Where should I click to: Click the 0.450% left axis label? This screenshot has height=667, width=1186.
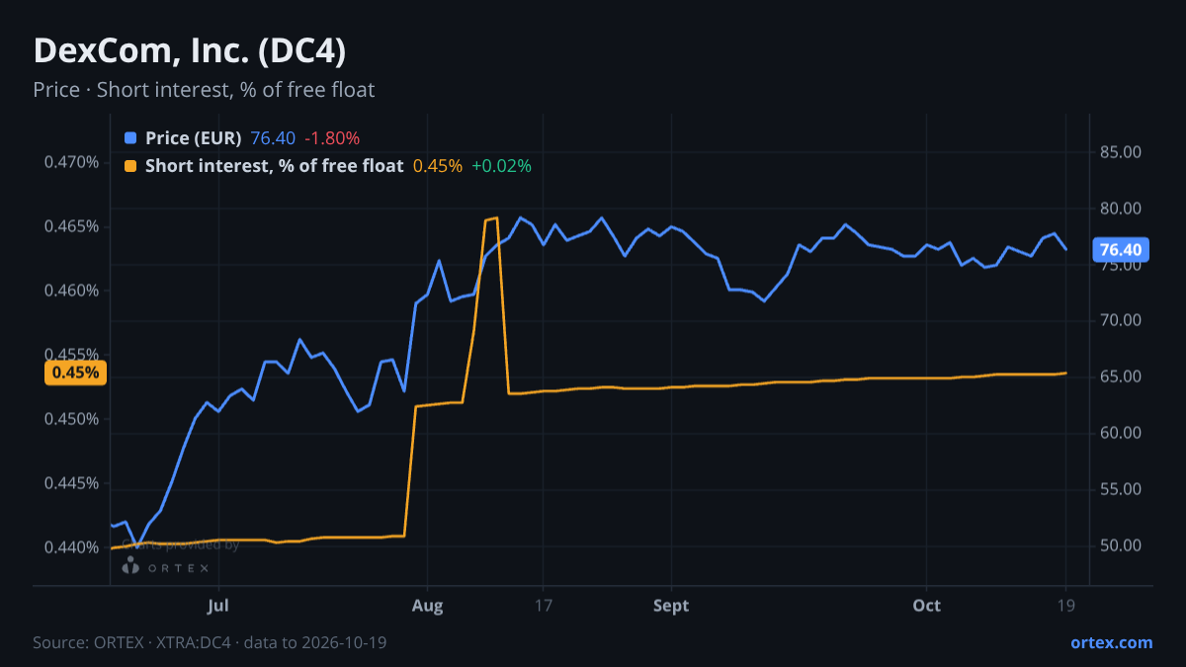point(72,419)
